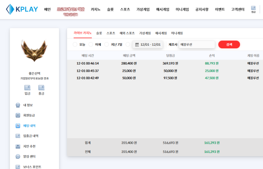Viewport: 263px width, 169px height.
Task: Click the KPLAY logo
Action: coord(22,9)
